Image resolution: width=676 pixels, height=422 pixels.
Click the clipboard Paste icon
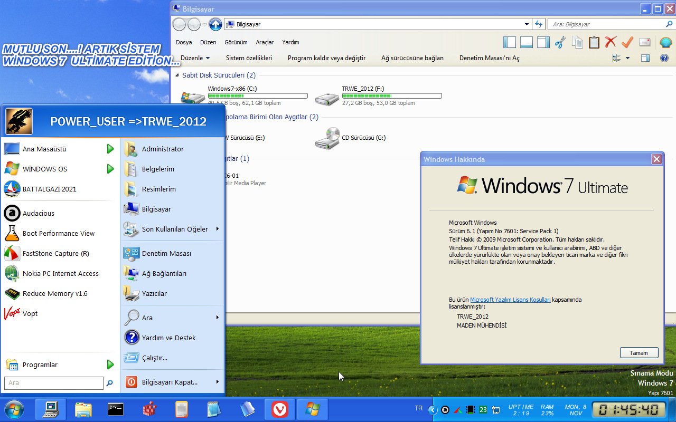594,42
